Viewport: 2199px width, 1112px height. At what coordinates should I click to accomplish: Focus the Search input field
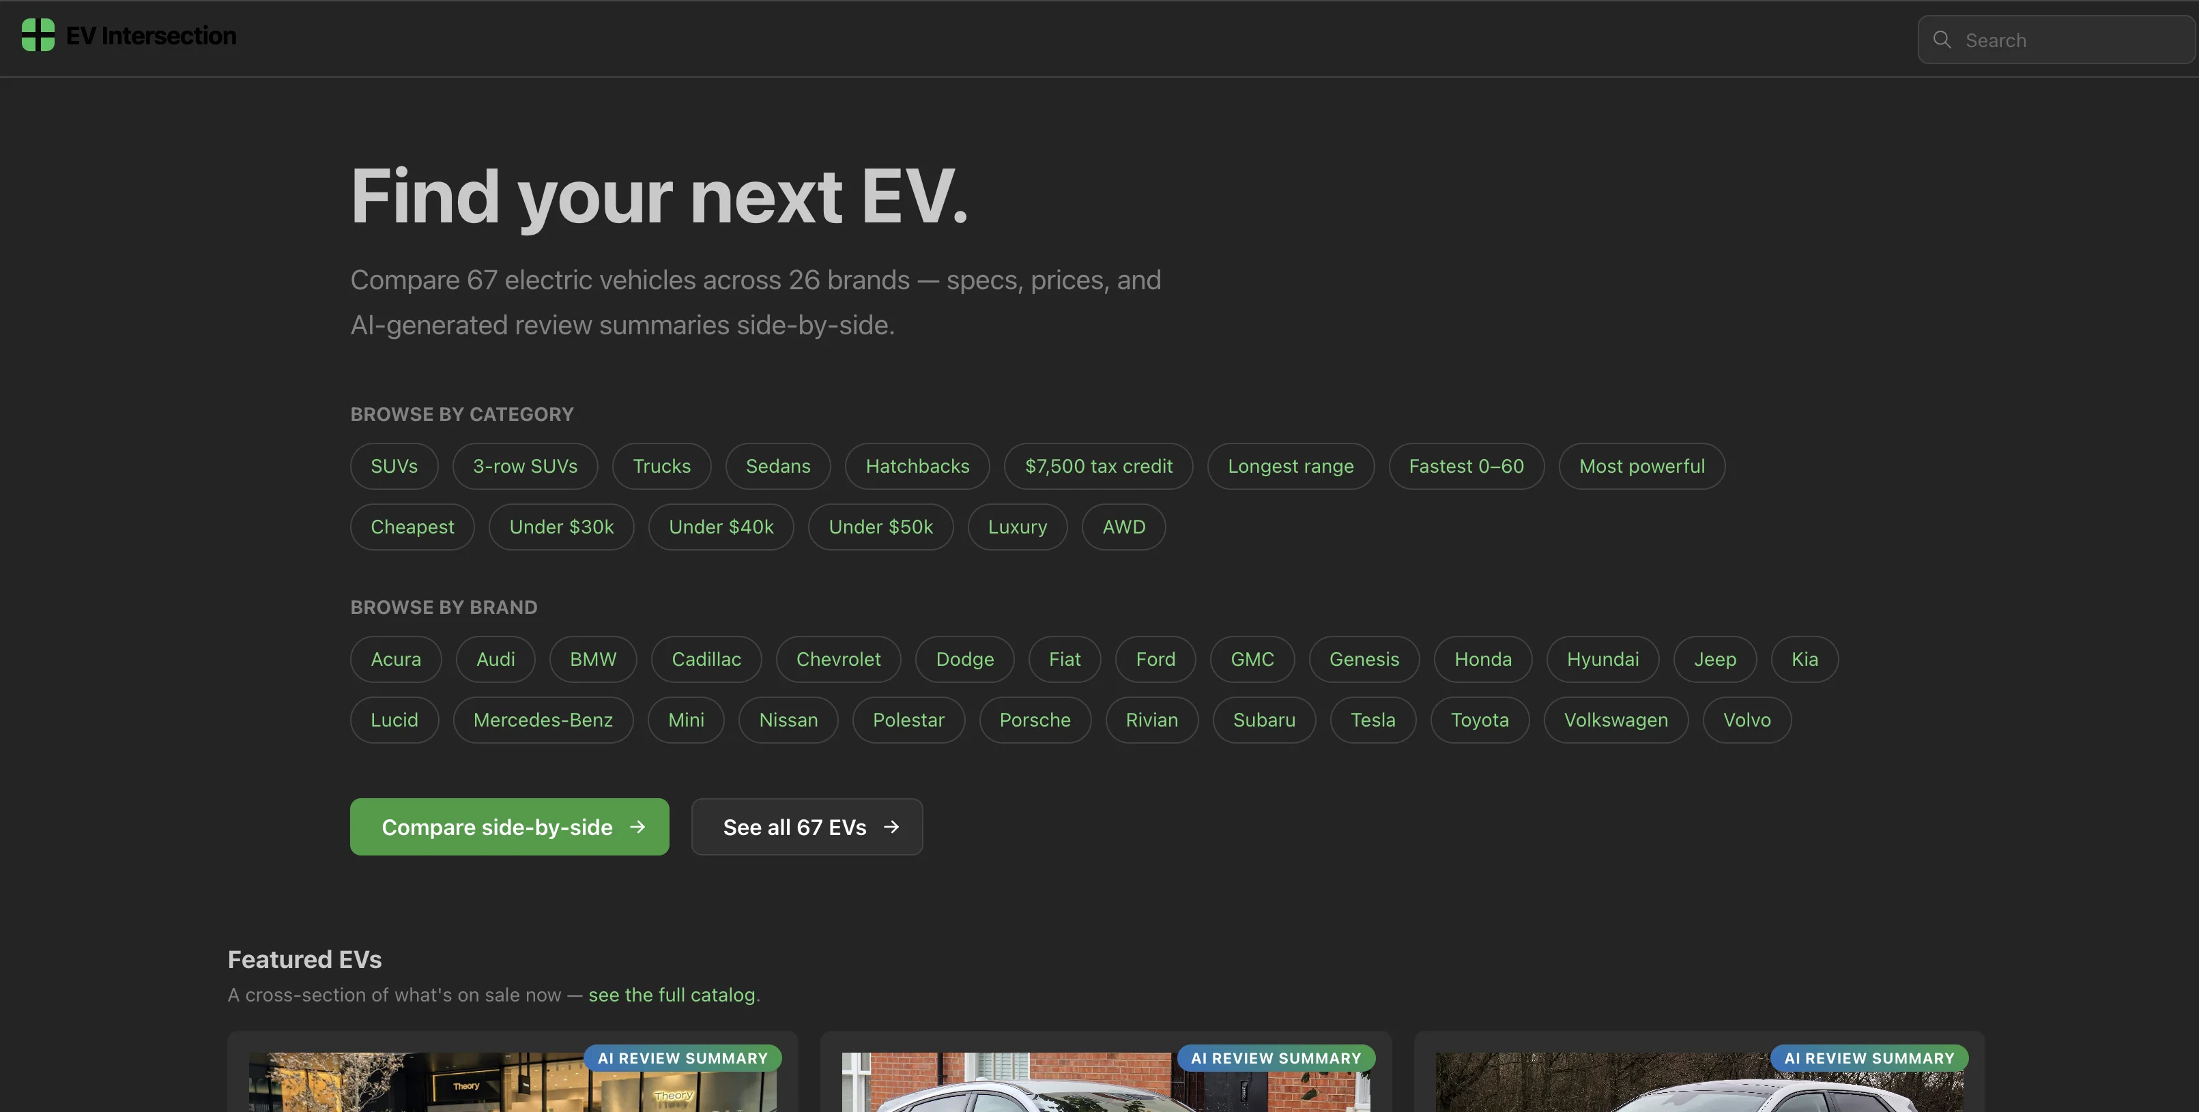(2057, 40)
